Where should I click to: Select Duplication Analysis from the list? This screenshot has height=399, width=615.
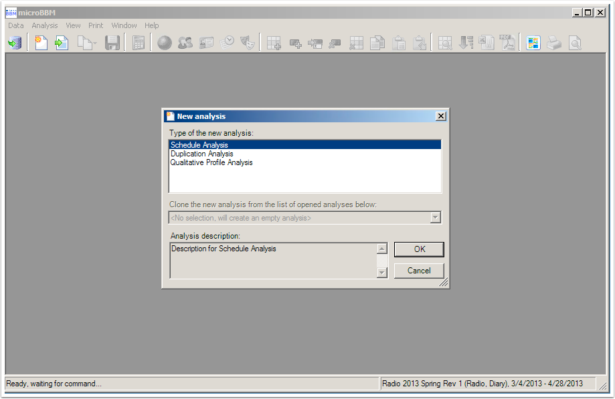click(x=201, y=154)
